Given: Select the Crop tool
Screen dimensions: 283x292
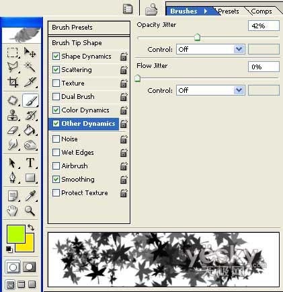Looking at the screenshot, I should pos(13,82).
